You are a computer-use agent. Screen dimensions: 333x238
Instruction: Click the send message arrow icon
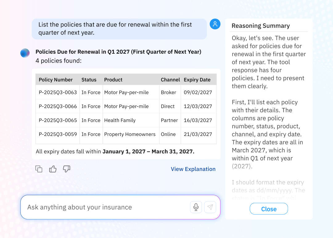210,207
